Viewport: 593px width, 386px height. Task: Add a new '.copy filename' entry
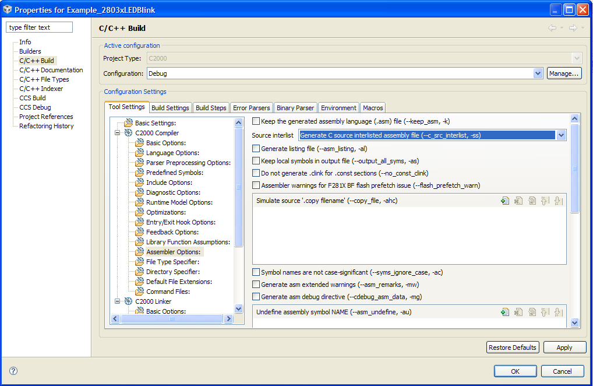coord(504,200)
